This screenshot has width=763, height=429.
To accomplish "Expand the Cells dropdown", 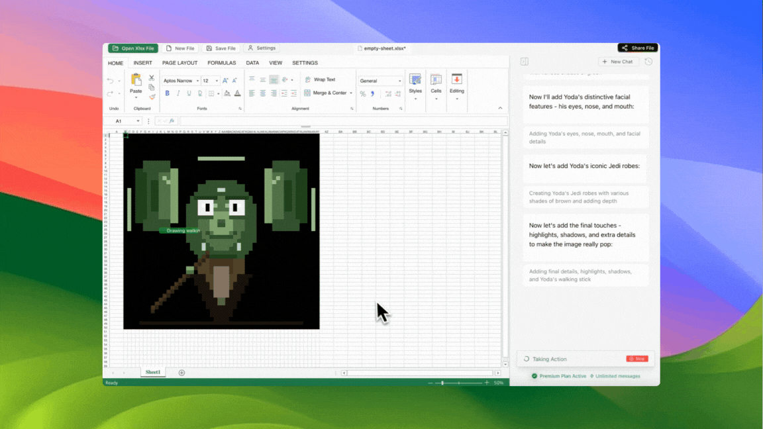I will pos(436,99).
